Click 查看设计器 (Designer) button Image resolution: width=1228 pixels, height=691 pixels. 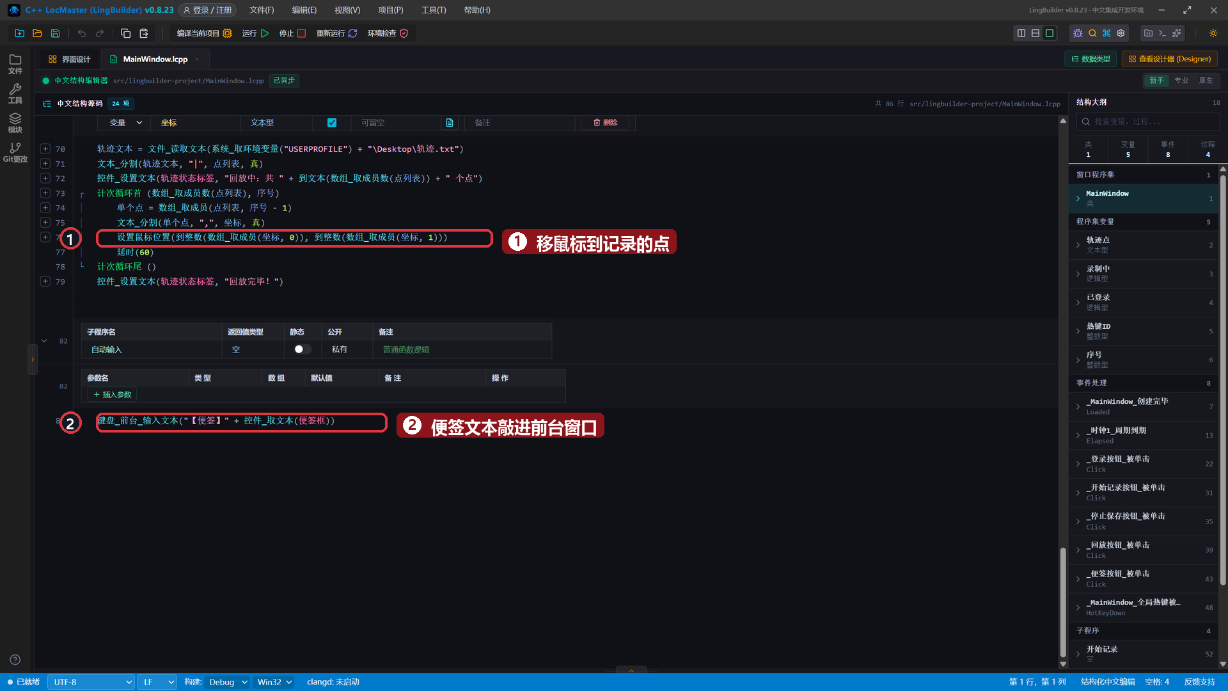tap(1169, 59)
